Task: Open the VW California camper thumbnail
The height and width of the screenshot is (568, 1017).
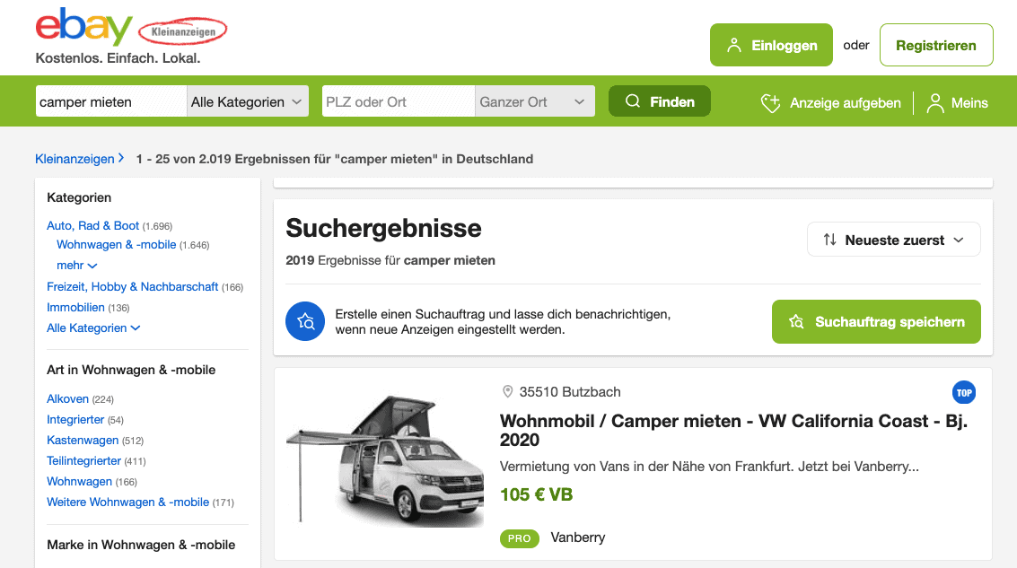Action: click(385, 459)
